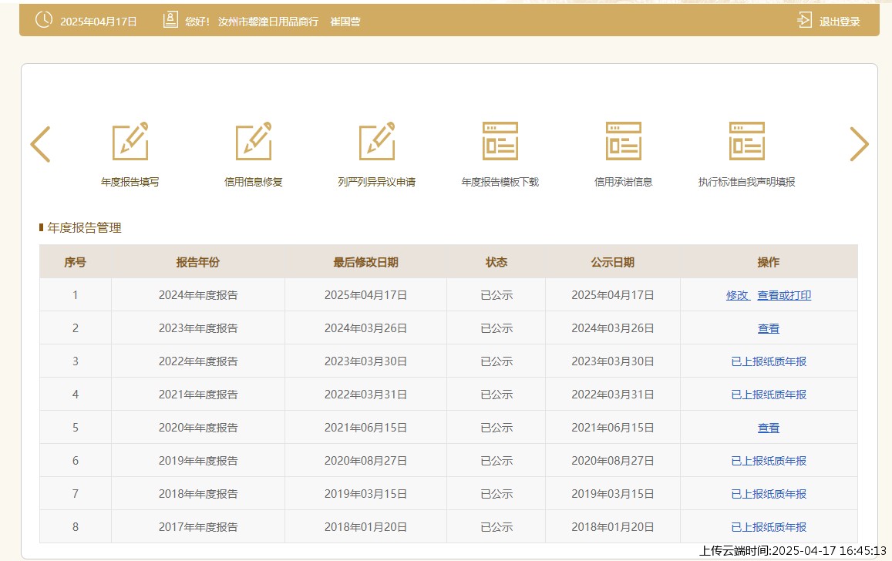
Task: Click 已上报纸质年报 in the 2021年年度报告 row
Action: tap(769, 395)
